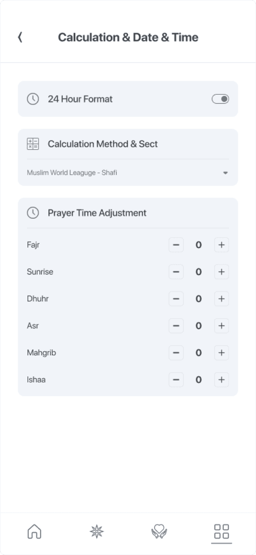Increase the Sunrise time adjustment
The image size is (256, 555).
pos(222,272)
